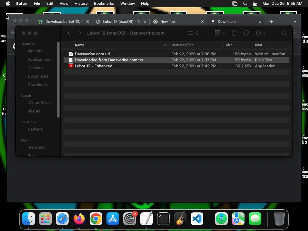Select Shared in Finder sidebar
This screenshot has height=231, width=308.
click(x=34, y=111)
